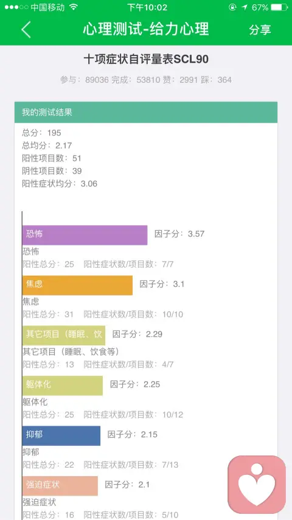Tap the title 心理测试-给力心理
The width and height of the screenshot is (292, 520).
click(x=146, y=29)
